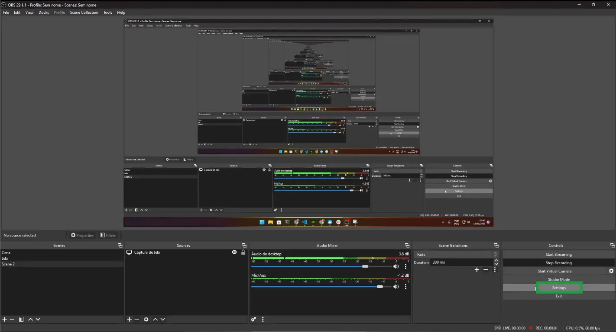Click Stop Recording

point(558,263)
